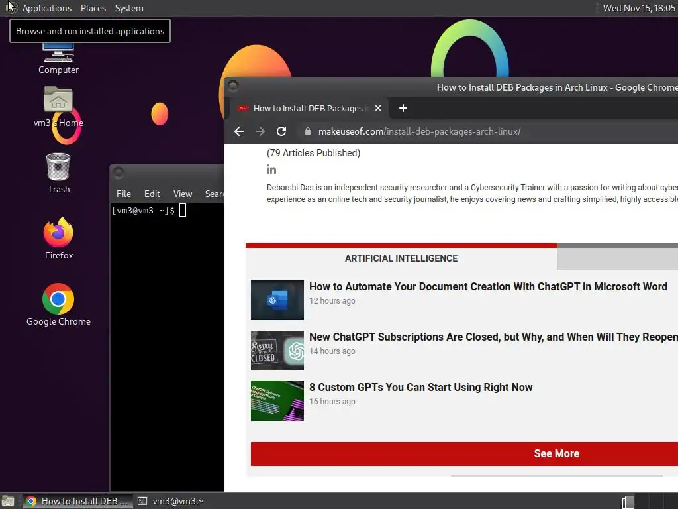This screenshot has width=678, height=509.
Task: Open a new Chrome tab
Action: [403, 108]
